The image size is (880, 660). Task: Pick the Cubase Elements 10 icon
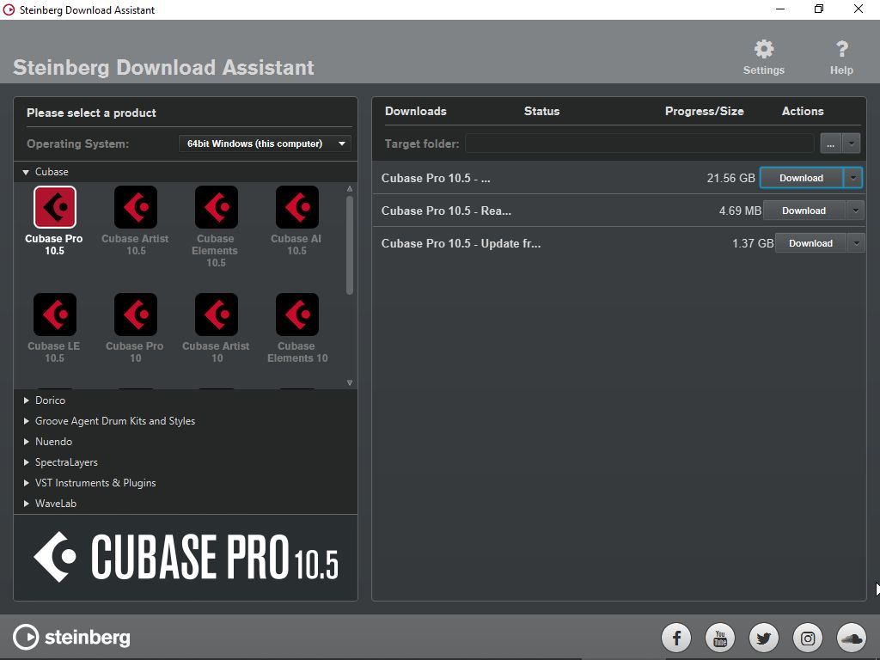[297, 315]
